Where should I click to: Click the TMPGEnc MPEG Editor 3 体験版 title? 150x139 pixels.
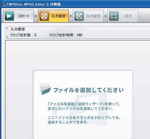tap(34, 4)
